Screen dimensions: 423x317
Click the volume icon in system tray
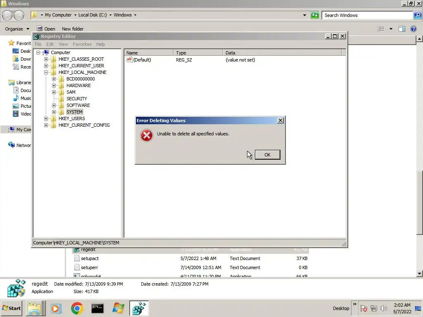(x=383, y=308)
